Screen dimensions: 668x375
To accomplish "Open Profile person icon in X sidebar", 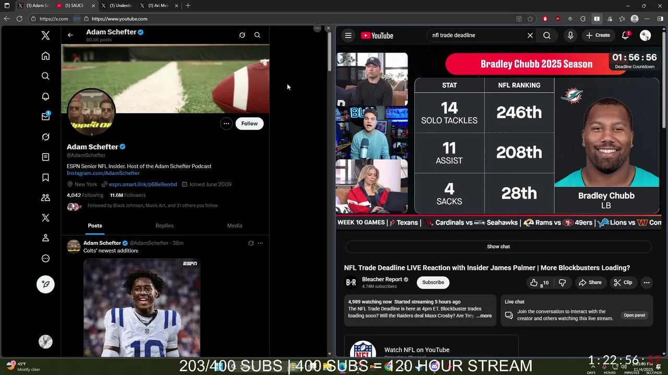I will point(45,238).
